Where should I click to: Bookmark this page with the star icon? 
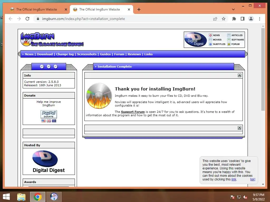coord(224,19)
